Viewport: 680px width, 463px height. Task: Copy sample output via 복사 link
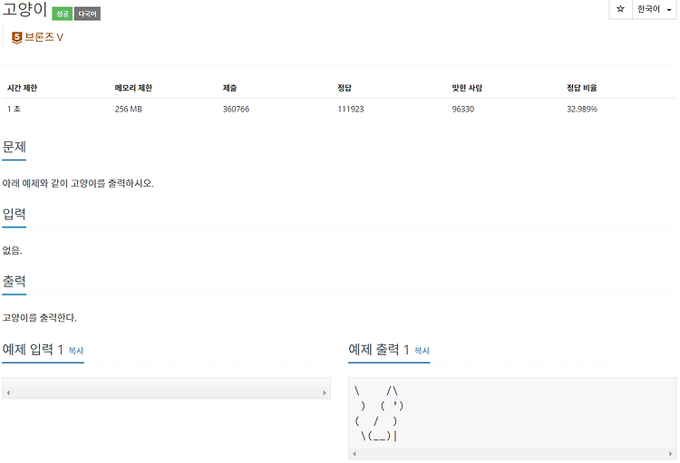[422, 351]
